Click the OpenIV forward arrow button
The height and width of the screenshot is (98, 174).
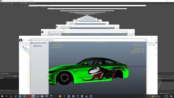(x=24, y=40)
